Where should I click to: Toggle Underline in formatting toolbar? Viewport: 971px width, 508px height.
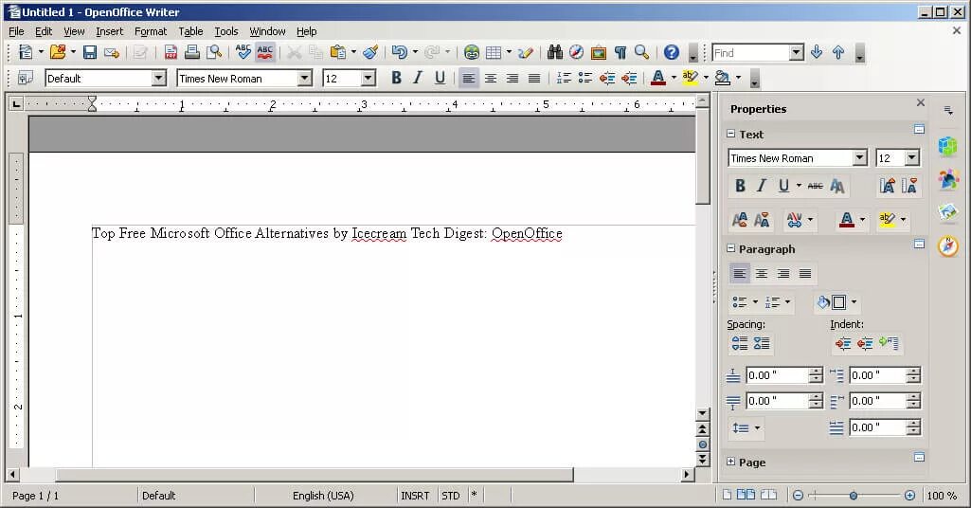(440, 78)
